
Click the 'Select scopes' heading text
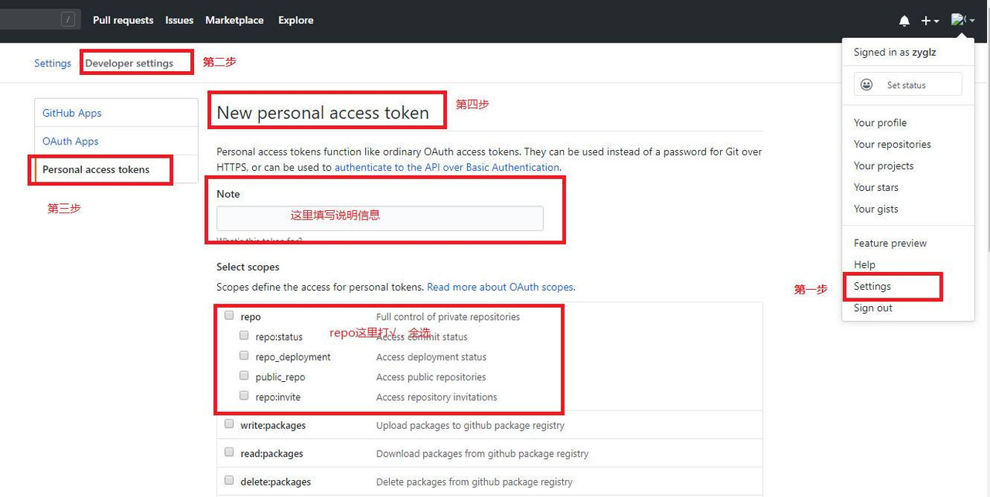click(247, 267)
